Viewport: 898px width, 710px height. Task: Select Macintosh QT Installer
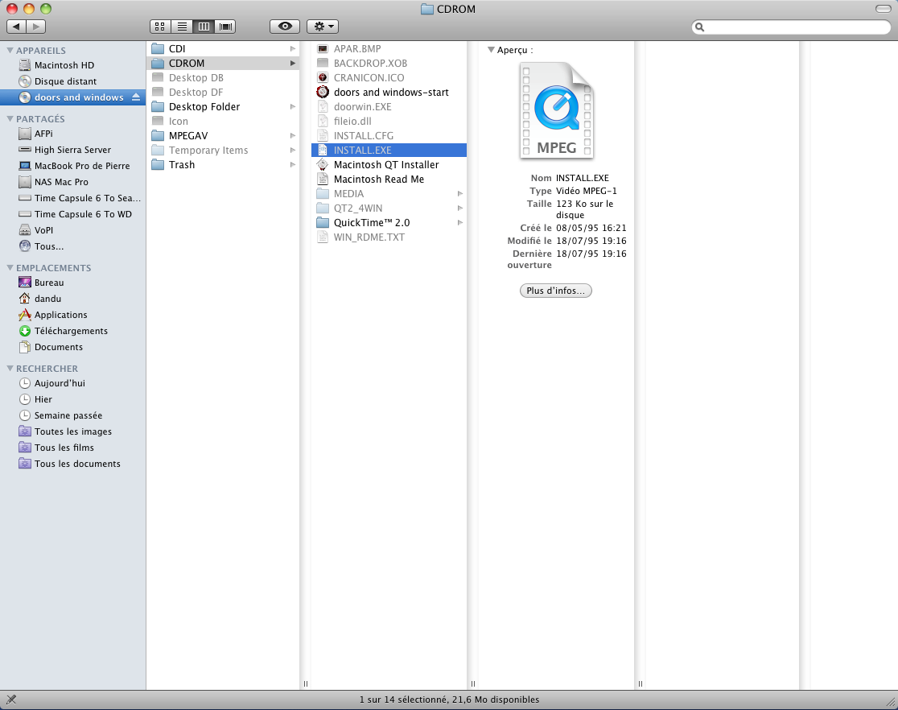tap(389, 164)
